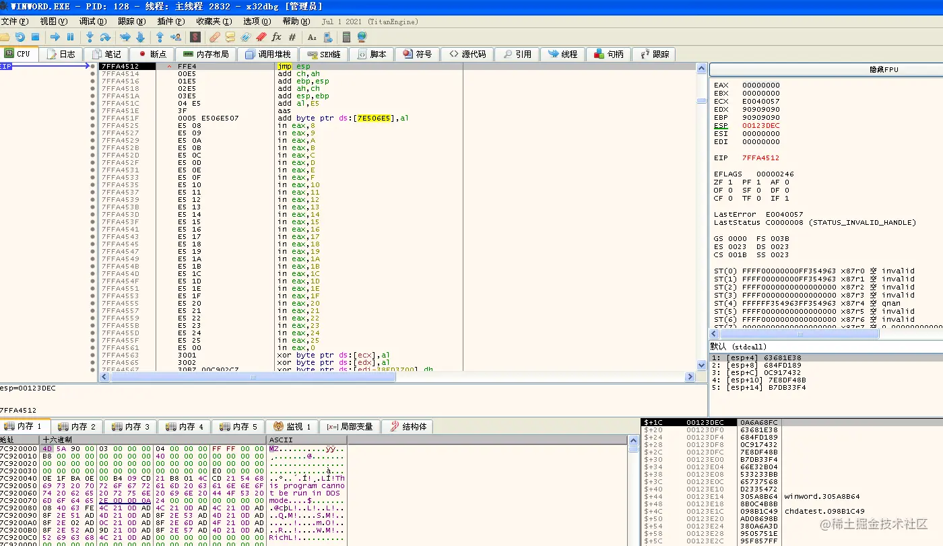Pause execution with the pause icon
Screen dimensions: 943x546
click(70, 37)
